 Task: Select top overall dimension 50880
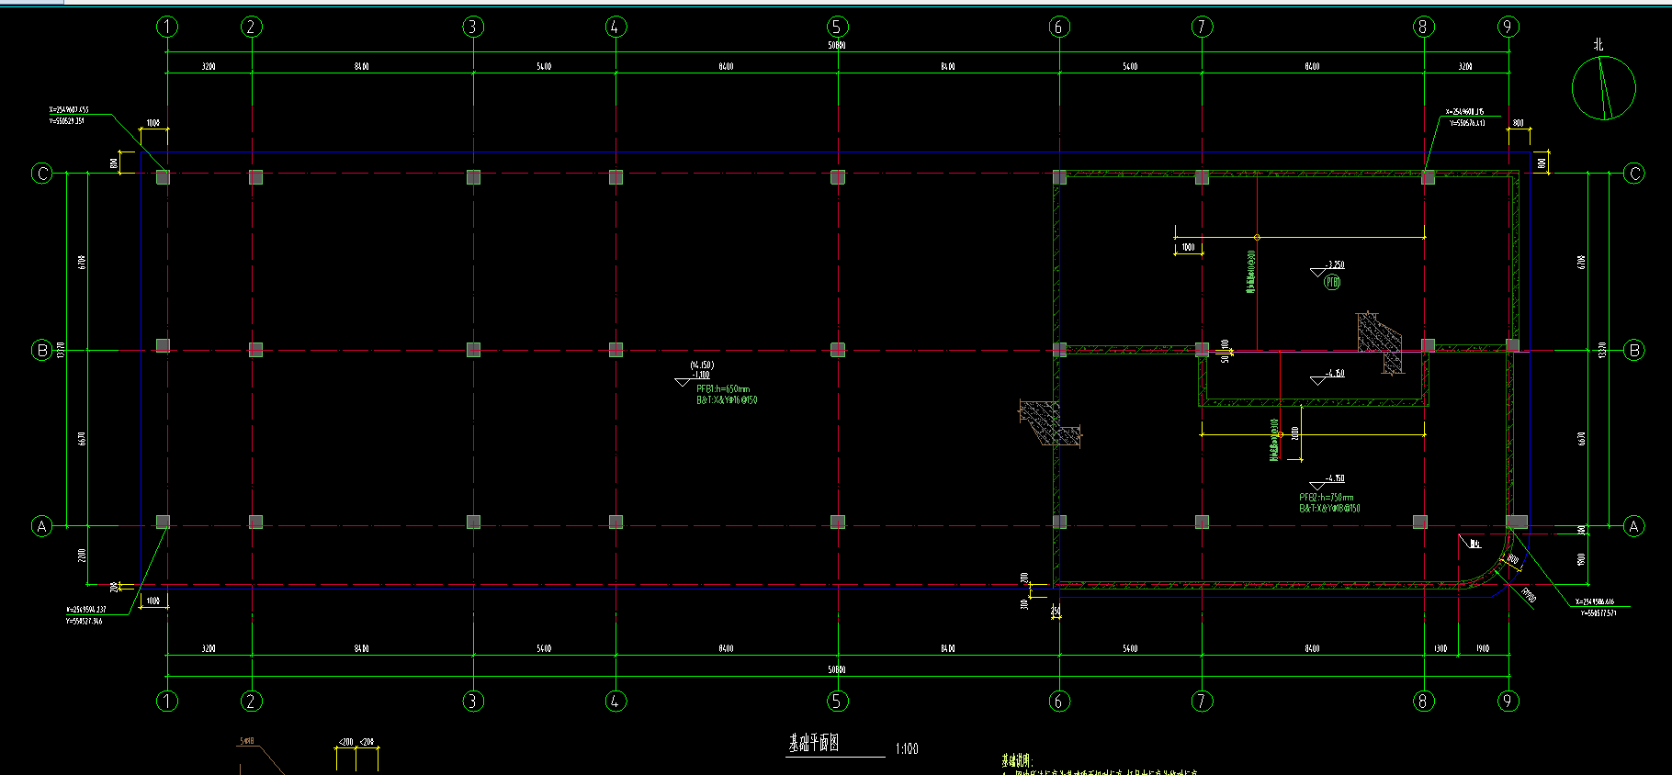[x=837, y=45]
